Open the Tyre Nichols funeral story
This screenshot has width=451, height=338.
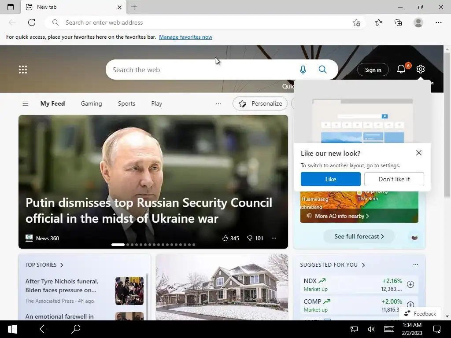tap(62, 286)
